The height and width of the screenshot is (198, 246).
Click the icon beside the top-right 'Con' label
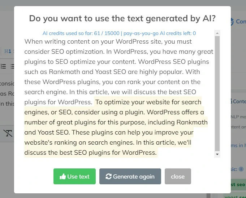(x=232, y=22)
